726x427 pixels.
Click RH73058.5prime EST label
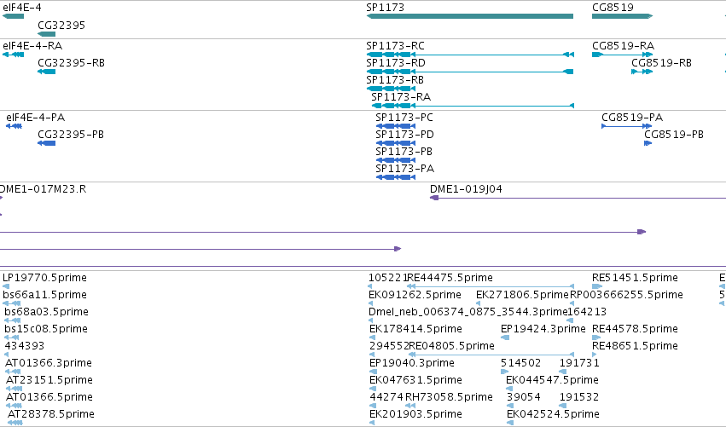(x=449, y=397)
